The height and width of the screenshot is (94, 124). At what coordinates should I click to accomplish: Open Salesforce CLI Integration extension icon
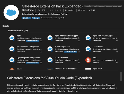12,49
